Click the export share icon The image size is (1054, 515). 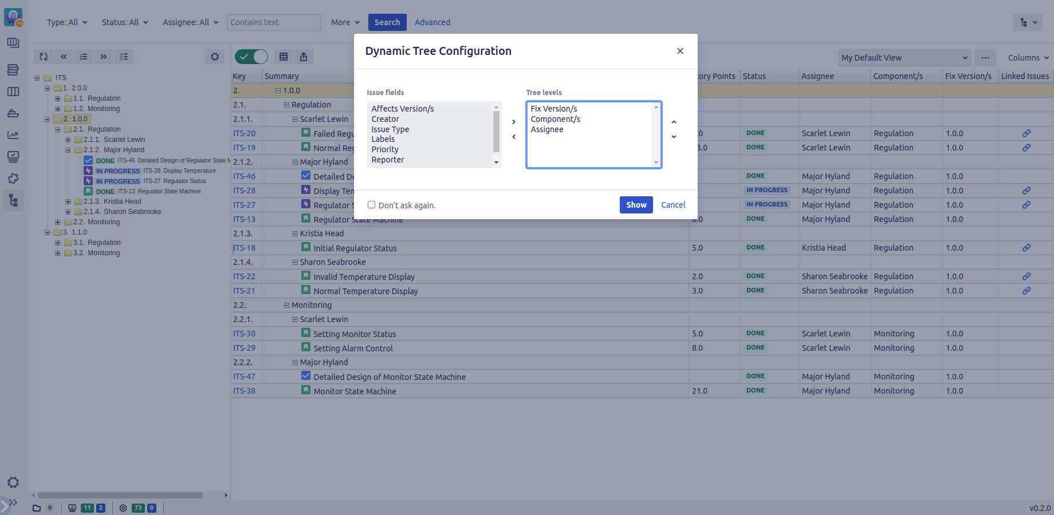pyautogui.click(x=304, y=57)
